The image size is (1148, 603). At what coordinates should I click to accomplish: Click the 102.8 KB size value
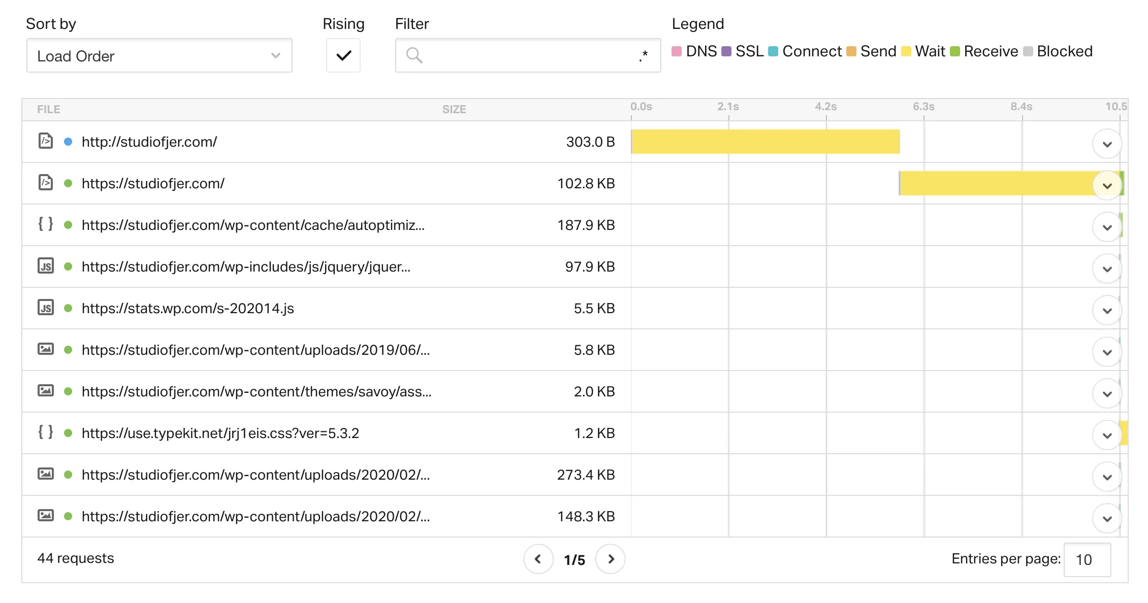point(586,183)
